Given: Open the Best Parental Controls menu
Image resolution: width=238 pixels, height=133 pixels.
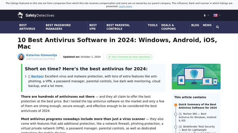Looking at the screenshot, I should point(118,27).
